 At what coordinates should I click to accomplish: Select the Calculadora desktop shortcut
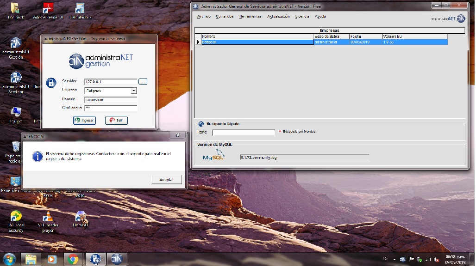(80, 11)
